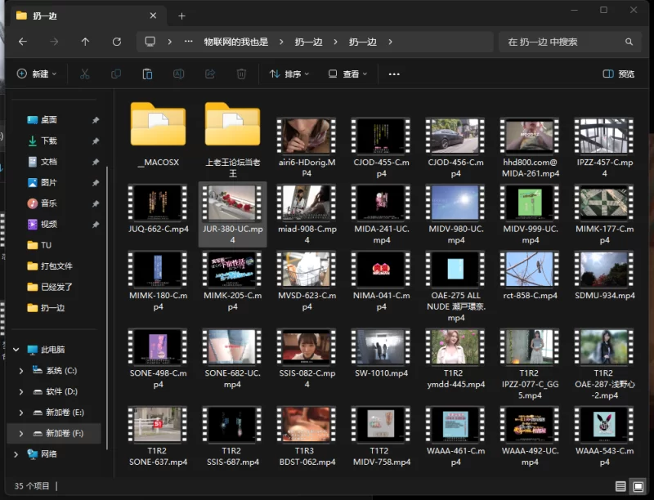Expand chevron after 物联网的我也是 breadcrumb
The image size is (654, 500).
pyautogui.click(x=281, y=42)
